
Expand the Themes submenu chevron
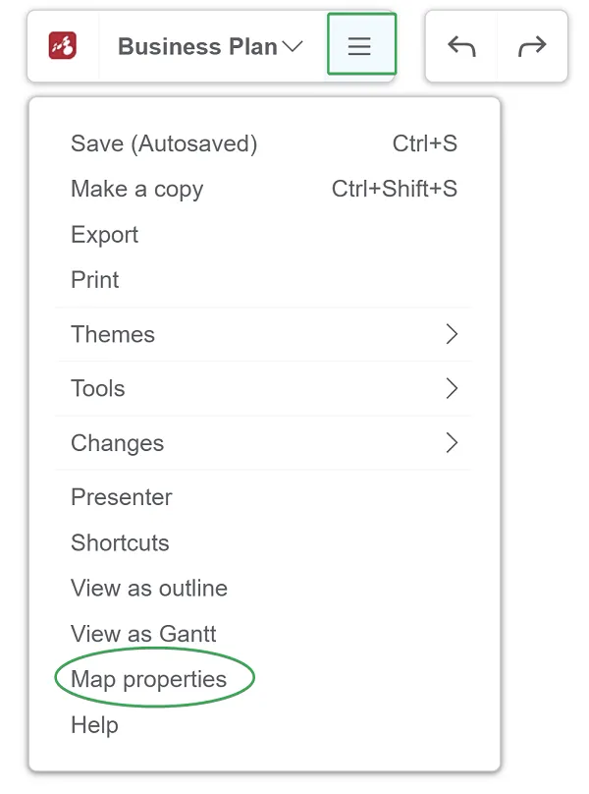point(452,334)
